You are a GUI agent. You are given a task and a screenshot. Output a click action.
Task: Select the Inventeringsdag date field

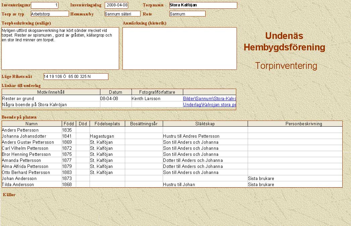116,5
